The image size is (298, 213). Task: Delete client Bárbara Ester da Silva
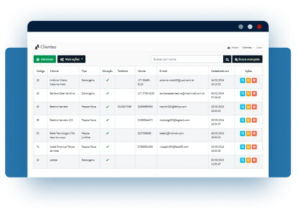tap(254, 93)
